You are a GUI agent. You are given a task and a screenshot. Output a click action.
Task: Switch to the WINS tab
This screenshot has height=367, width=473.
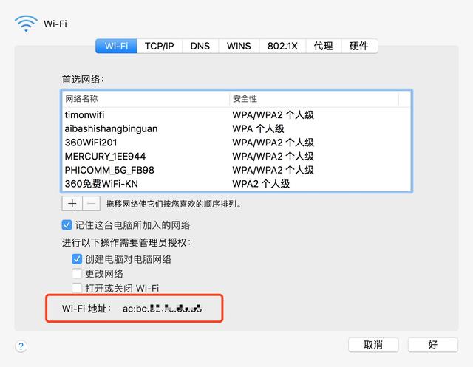[x=239, y=46]
